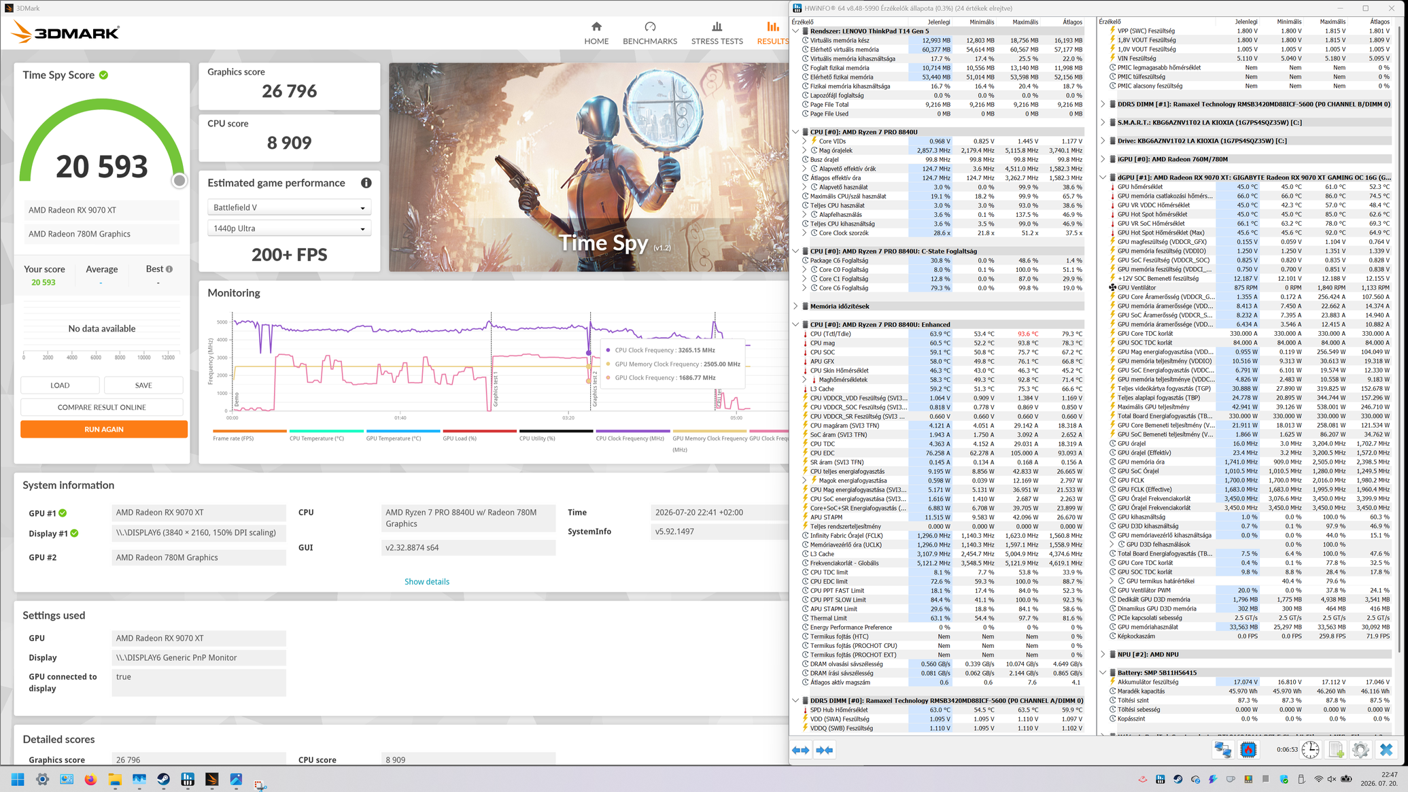Collapse the Battery SMP 5B11H56415 group
Viewport: 1408px width, 792px height.
point(1103,672)
